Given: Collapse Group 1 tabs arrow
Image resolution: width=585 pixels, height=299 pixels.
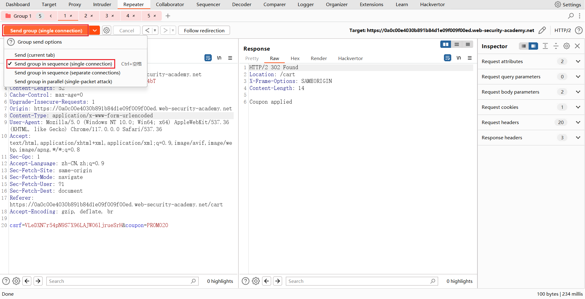Looking at the screenshot, I should [x=51, y=16].
